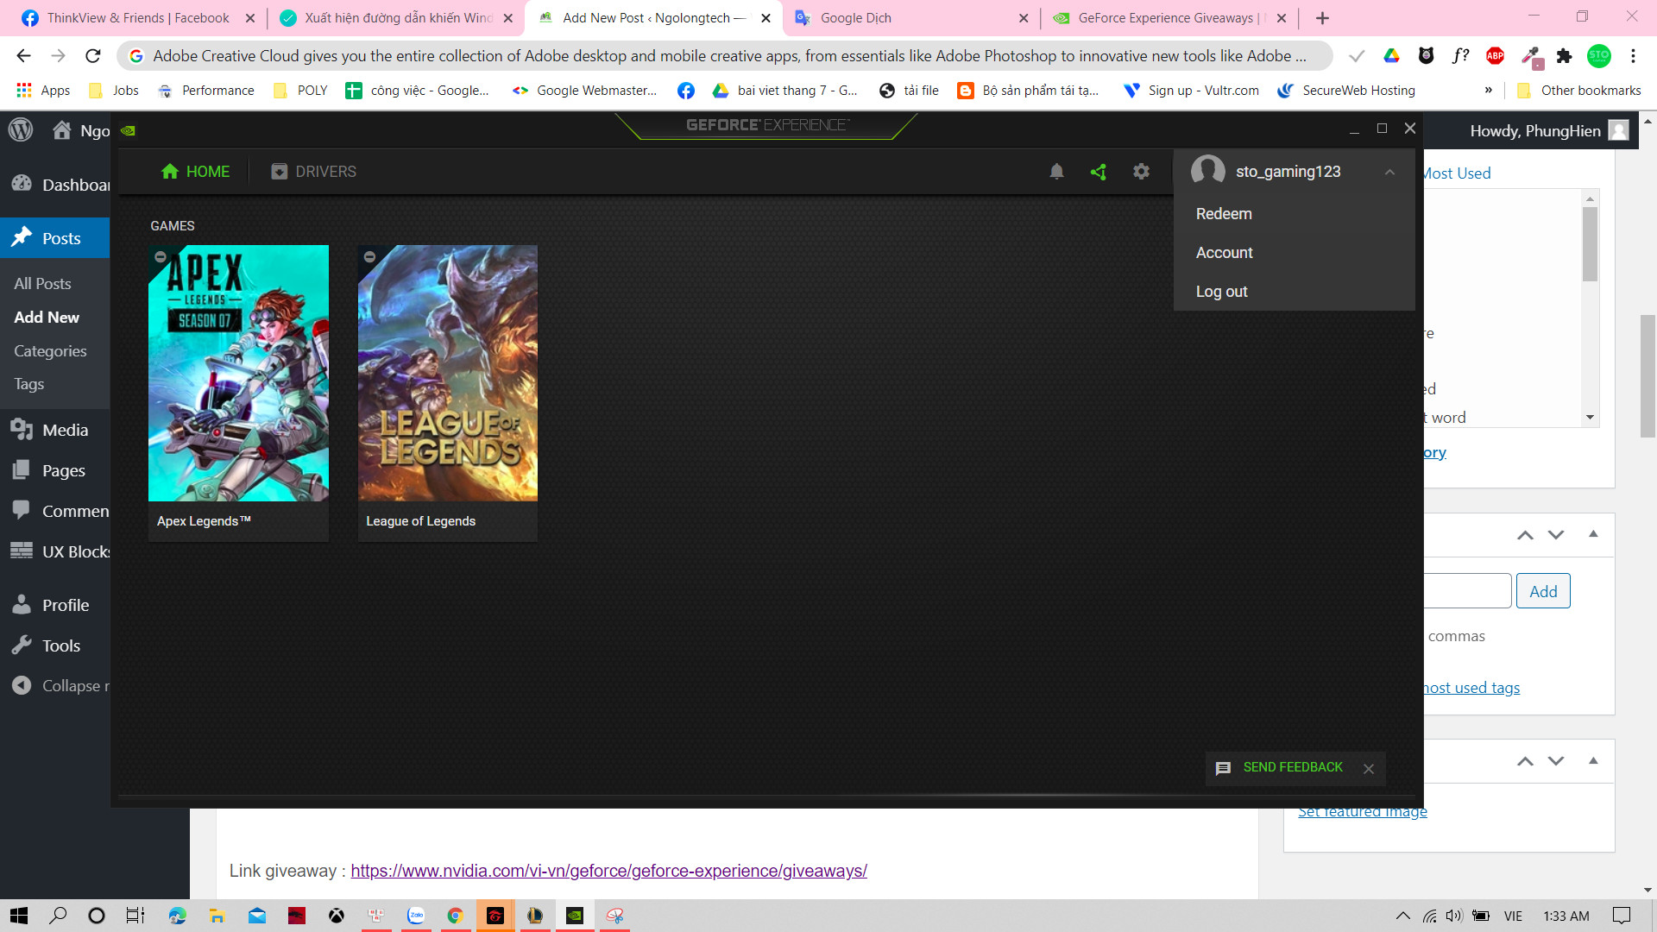Click the green share icon
The image size is (1657, 932).
pyautogui.click(x=1098, y=172)
